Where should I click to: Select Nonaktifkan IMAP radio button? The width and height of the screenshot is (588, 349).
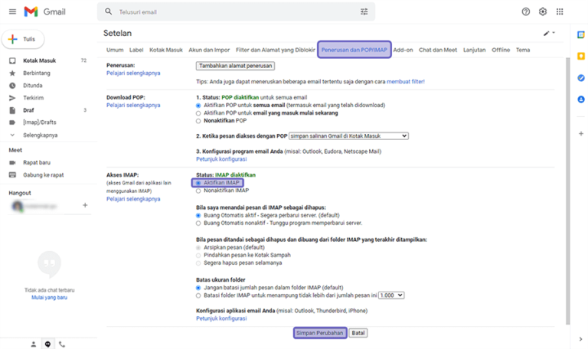[198, 191]
